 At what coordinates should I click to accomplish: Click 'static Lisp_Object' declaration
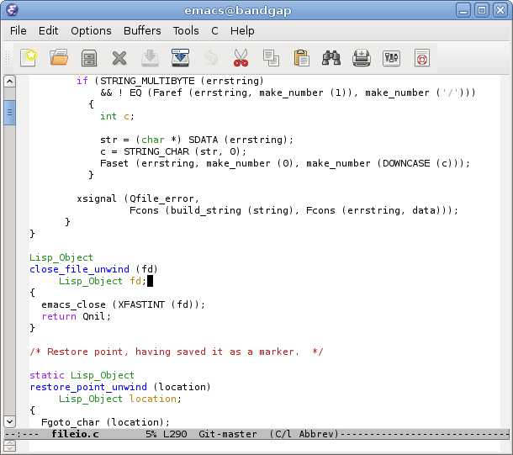pos(82,375)
